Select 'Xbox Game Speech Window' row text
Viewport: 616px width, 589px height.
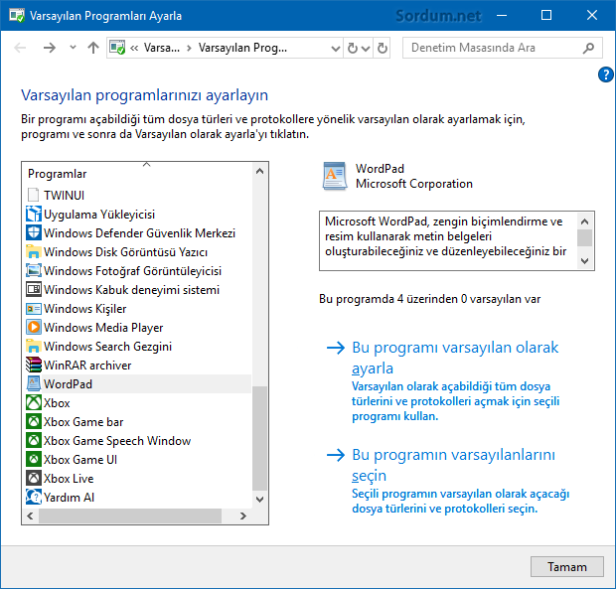pyautogui.click(x=117, y=440)
